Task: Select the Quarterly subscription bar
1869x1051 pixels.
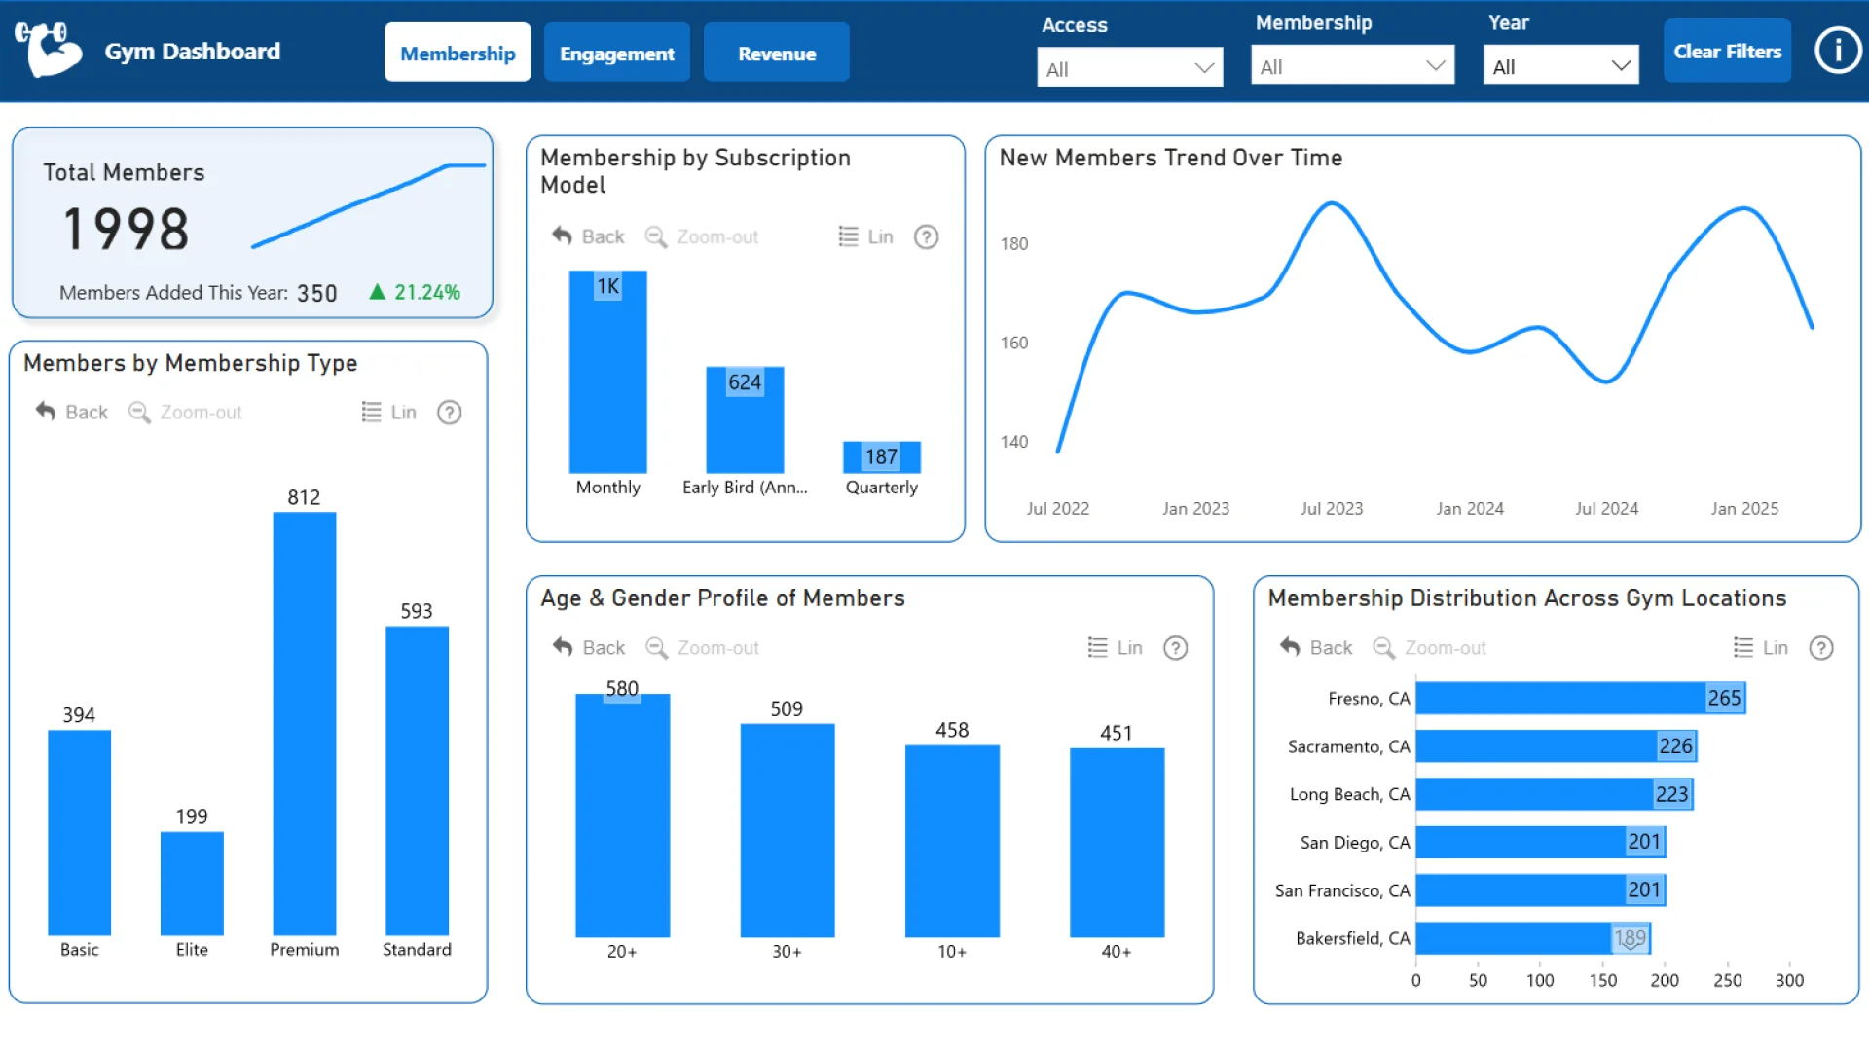Action: (881, 456)
